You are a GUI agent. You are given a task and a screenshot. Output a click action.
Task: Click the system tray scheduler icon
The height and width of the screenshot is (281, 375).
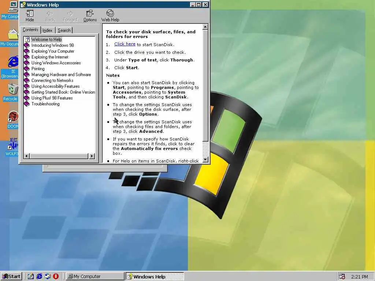[x=342, y=277]
